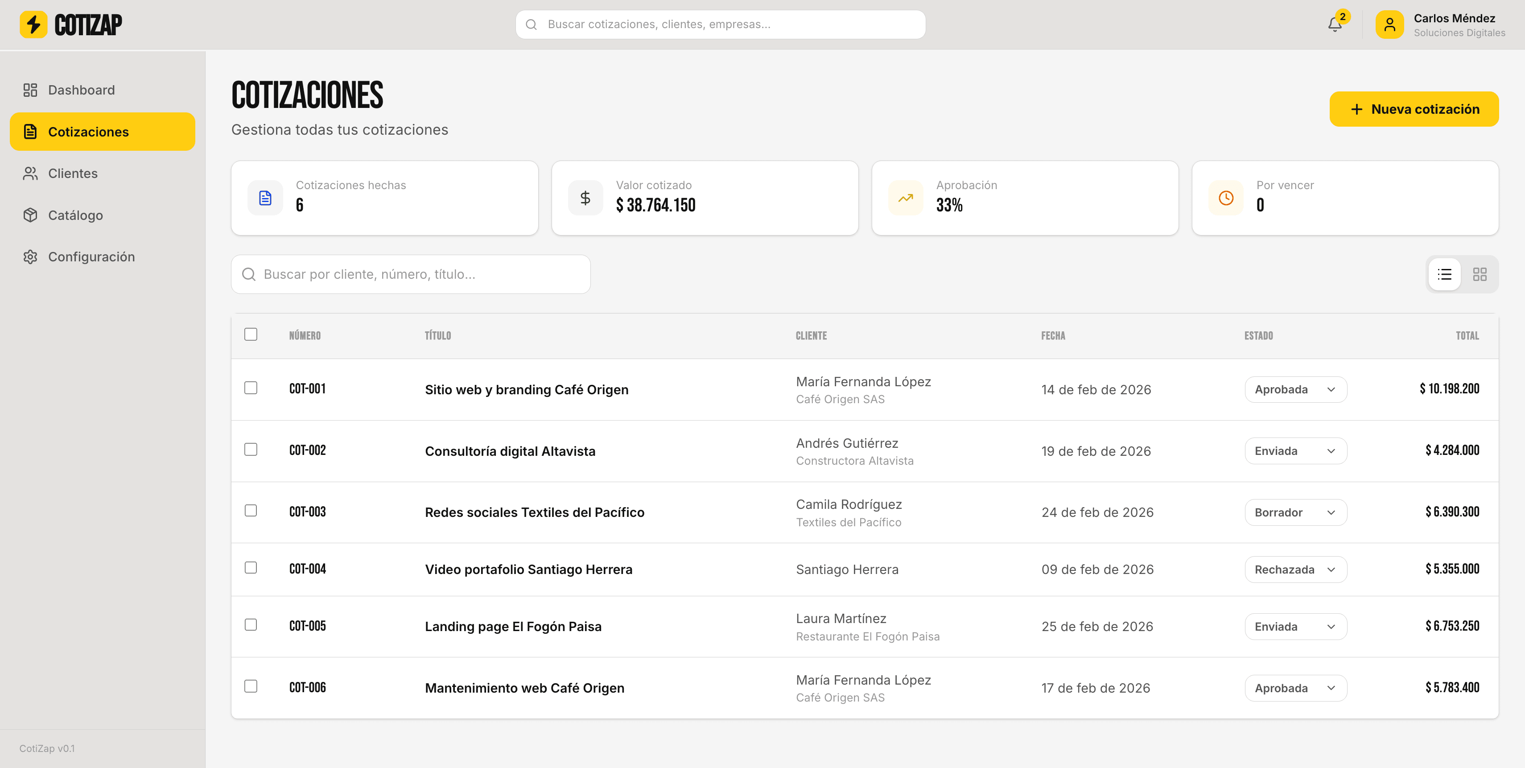The width and height of the screenshot is (1525, 768).
Task: Click the Valor cotizado dollar icon
Action: tap(585, 198)
